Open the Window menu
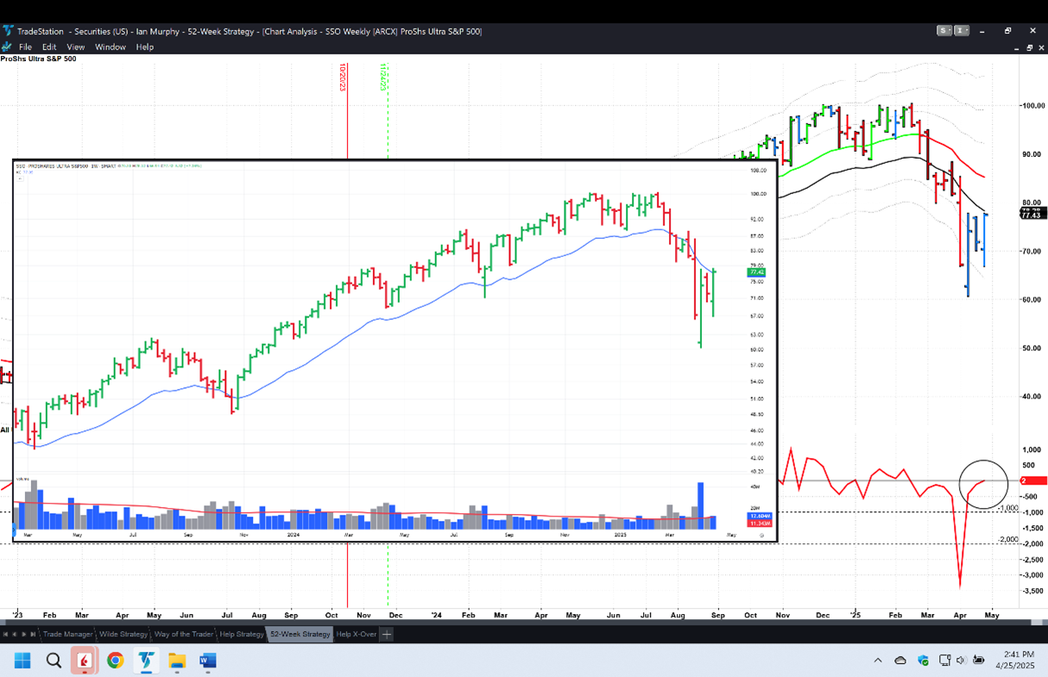Viewport: 1048px width, 677px height. tap(110, 47)
